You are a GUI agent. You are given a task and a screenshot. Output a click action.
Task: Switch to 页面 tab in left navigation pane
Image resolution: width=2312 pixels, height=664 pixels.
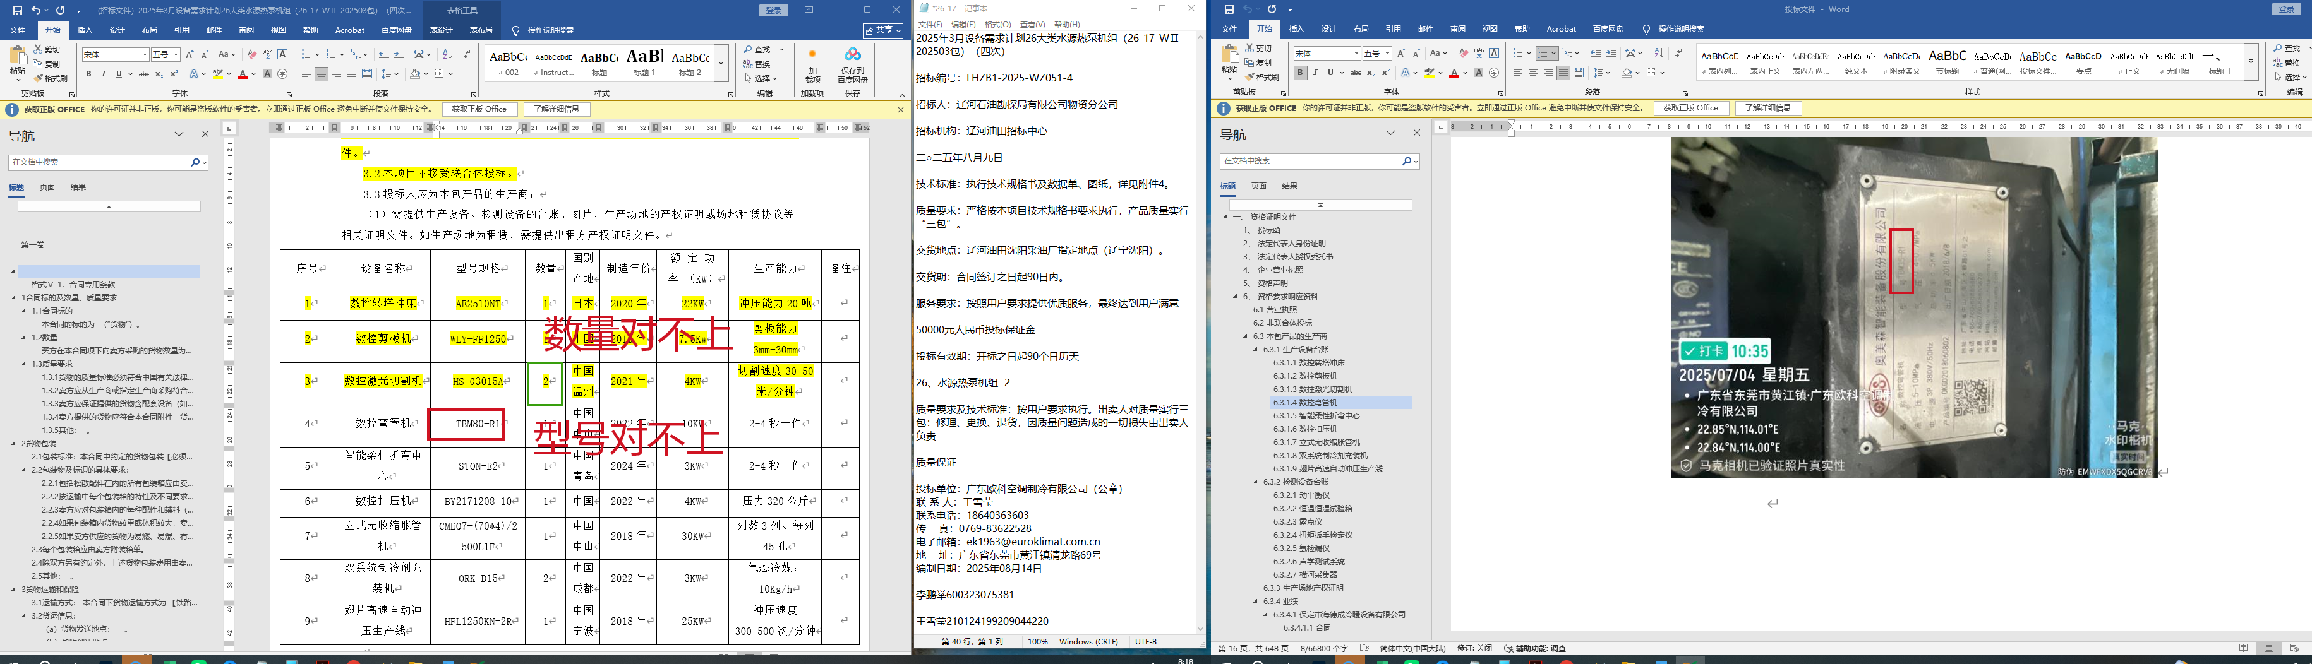pyautogui.click(x=47, y=187)
